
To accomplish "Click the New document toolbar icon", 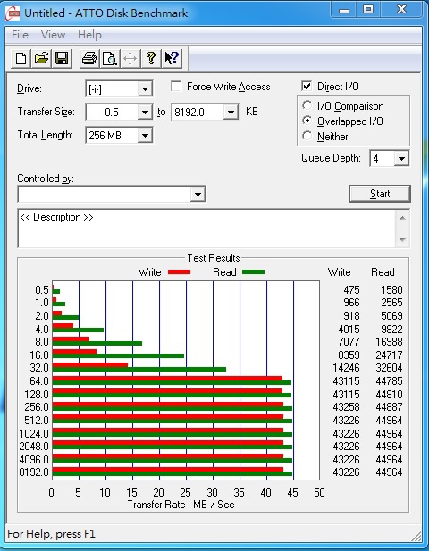I will (x=21, y=58).
